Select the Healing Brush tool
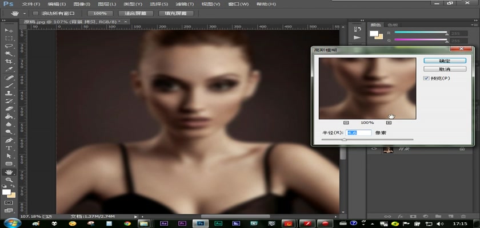The width and height of the screenshot is (480, 228). click(9, 78)
